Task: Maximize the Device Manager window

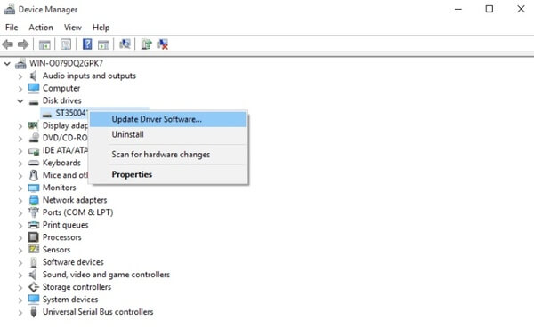Action: pos(489,9)
